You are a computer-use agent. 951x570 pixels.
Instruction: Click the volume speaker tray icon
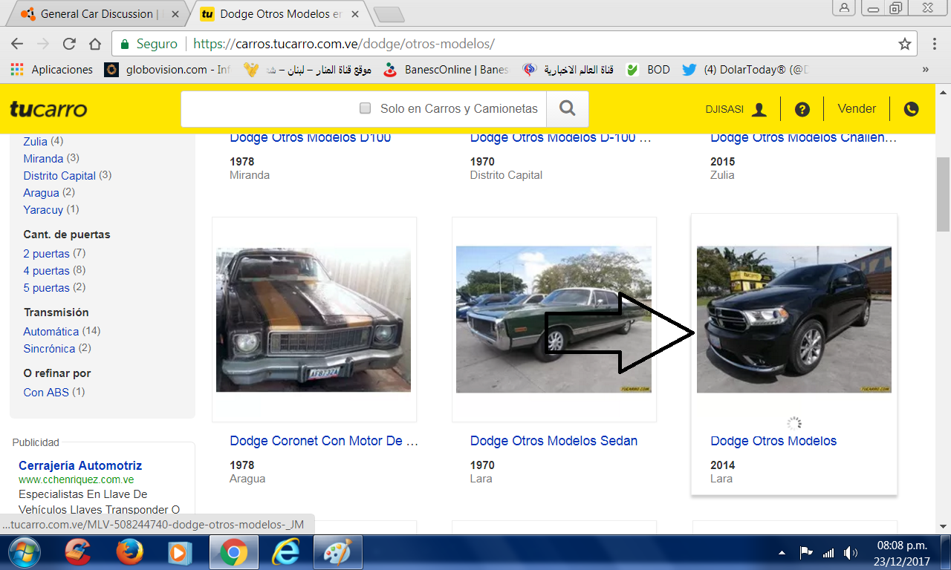(851, 553)
